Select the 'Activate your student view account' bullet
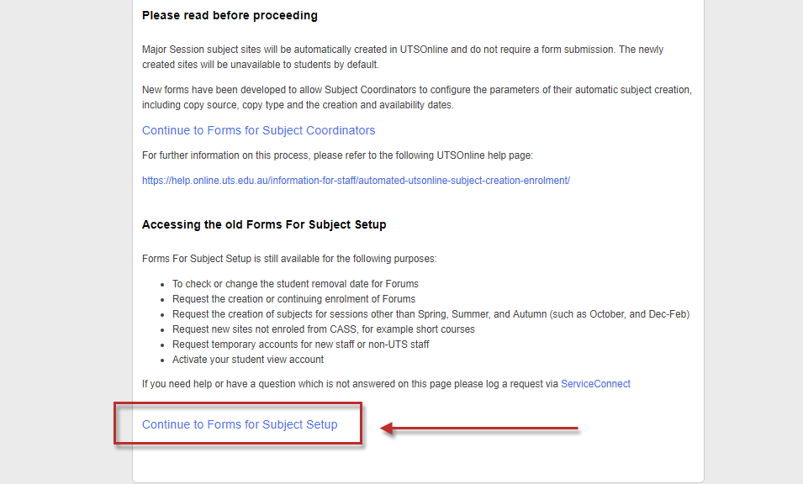The width and height of the screenshot is (803, 484). (x=248, y=360)
